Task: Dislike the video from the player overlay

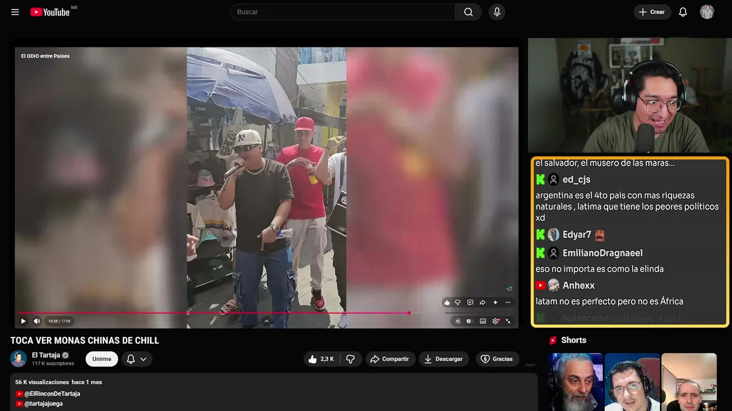Action: (459, 303)
